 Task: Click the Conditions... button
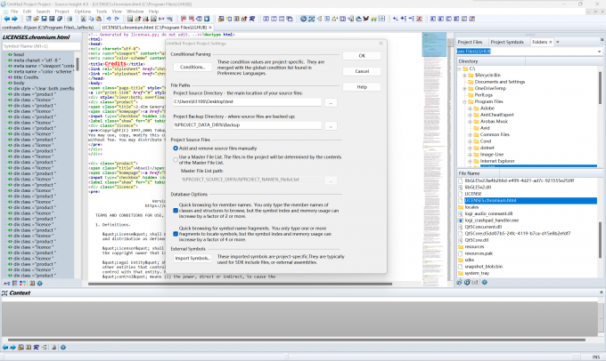[x=192, y=67]
